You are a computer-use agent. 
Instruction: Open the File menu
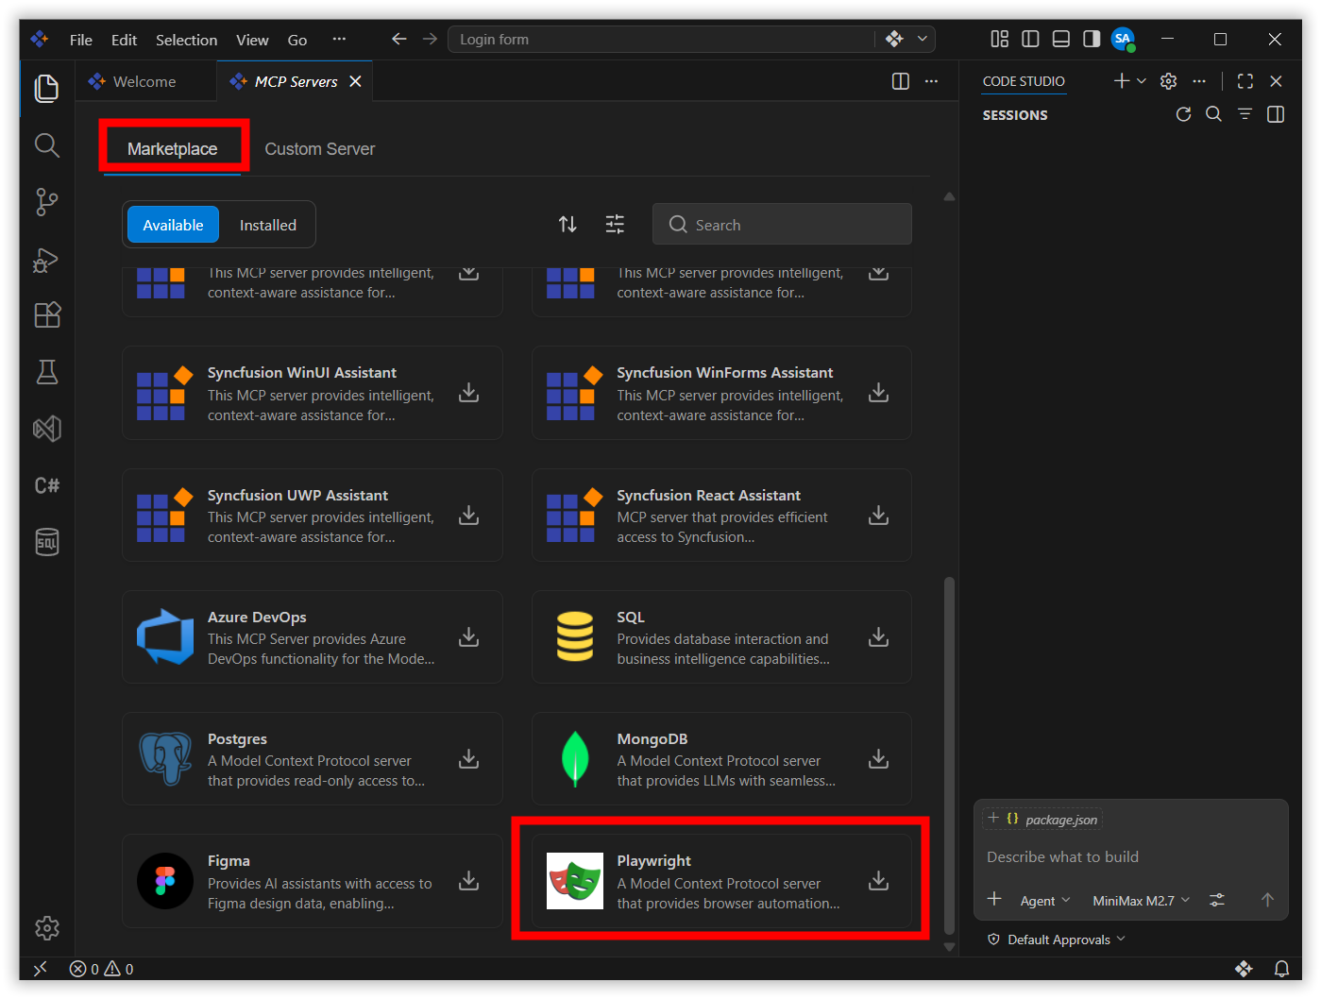pos(80,40)
